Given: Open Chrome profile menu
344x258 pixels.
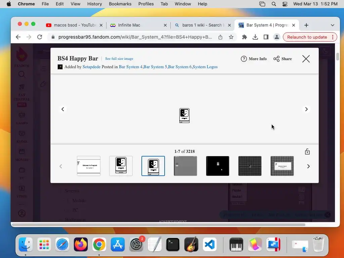Looking at the screenshot, I should [x=277, y=37].
